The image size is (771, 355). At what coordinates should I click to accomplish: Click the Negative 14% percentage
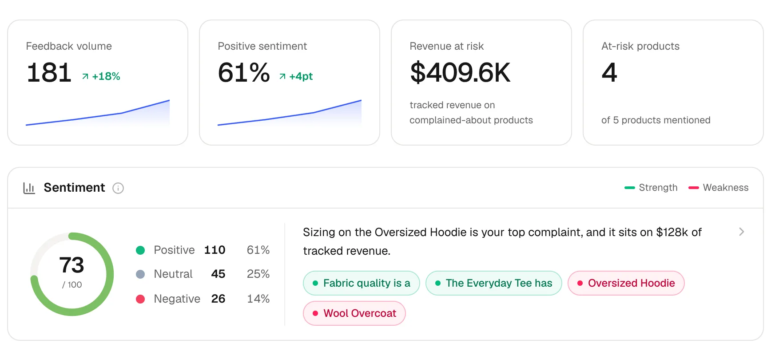pyautogui.click(x=258, y=299)
